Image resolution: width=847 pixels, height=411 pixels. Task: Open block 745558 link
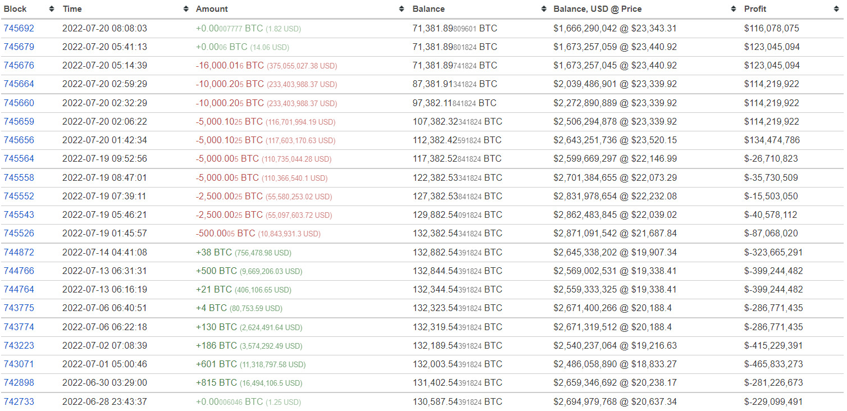pyautogui.click(x=19, y=178)
